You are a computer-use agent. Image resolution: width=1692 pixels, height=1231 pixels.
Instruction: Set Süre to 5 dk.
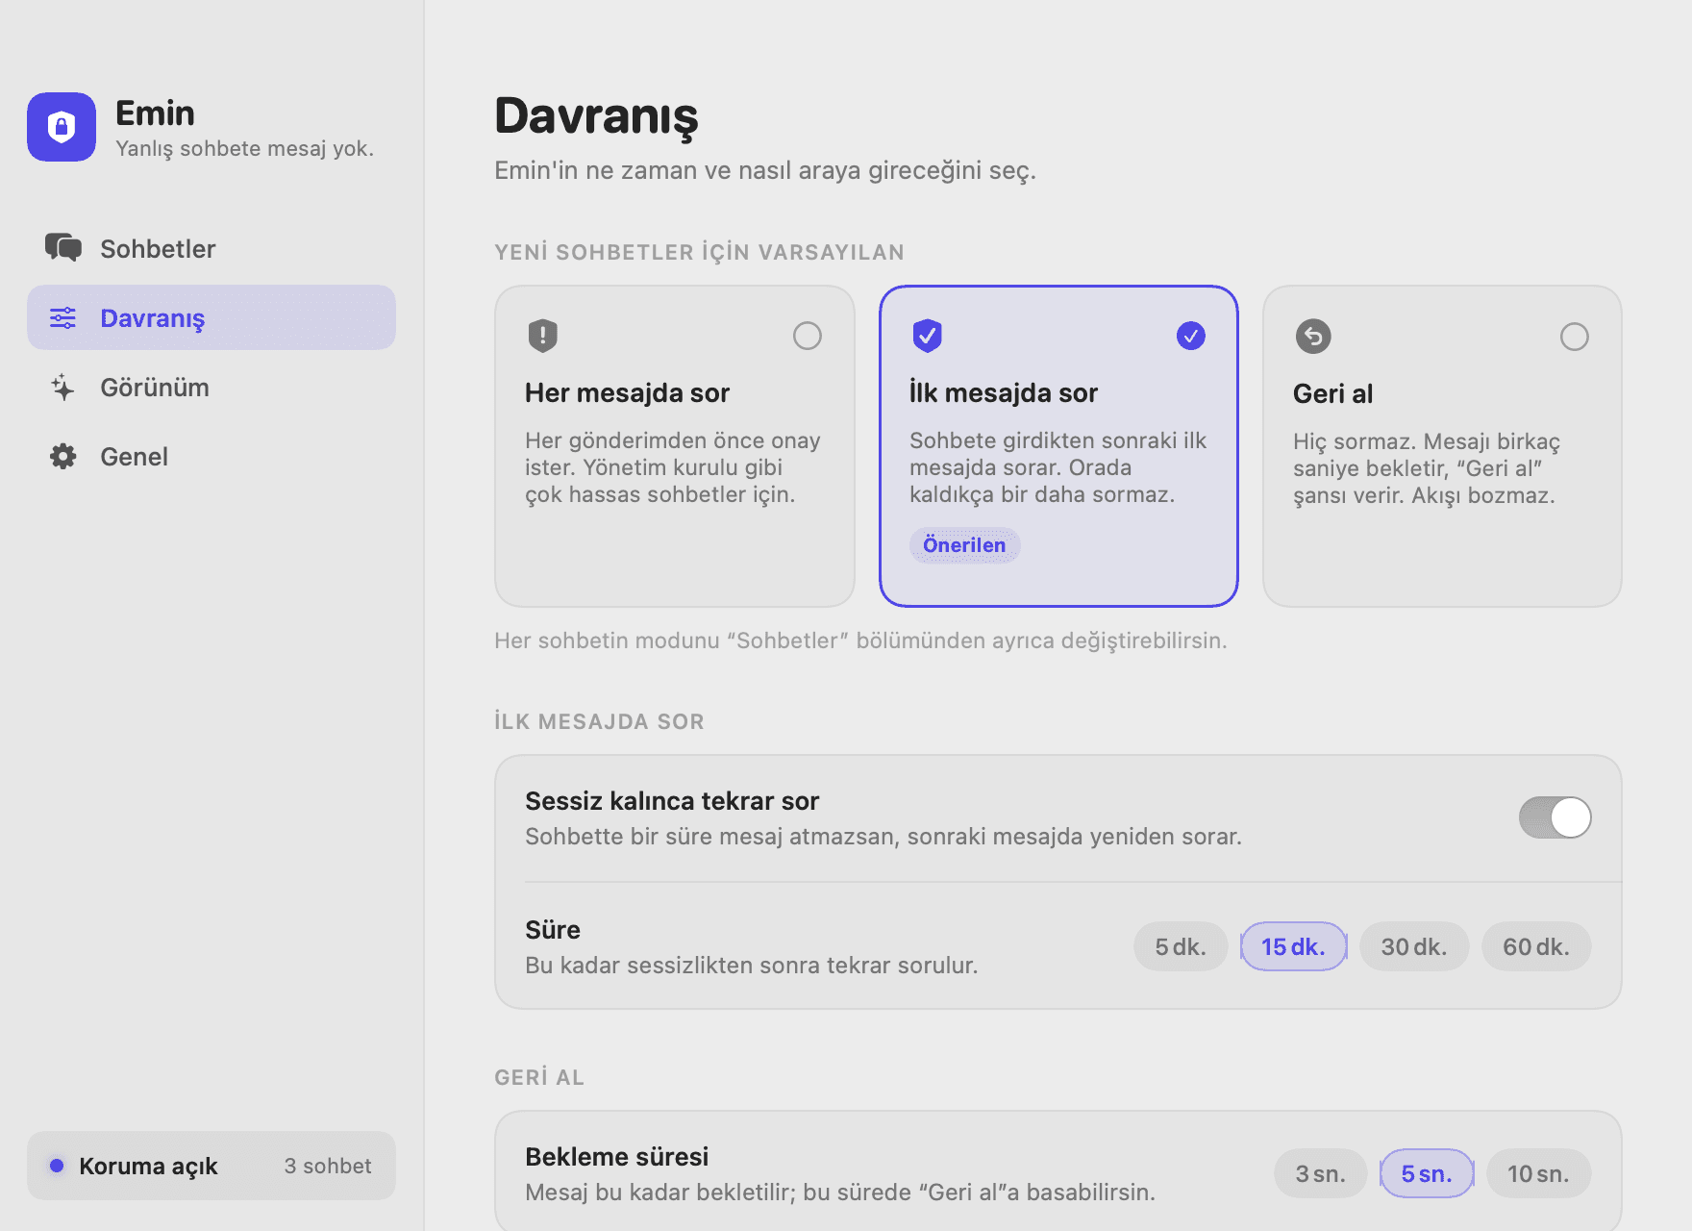(1181, 946)
